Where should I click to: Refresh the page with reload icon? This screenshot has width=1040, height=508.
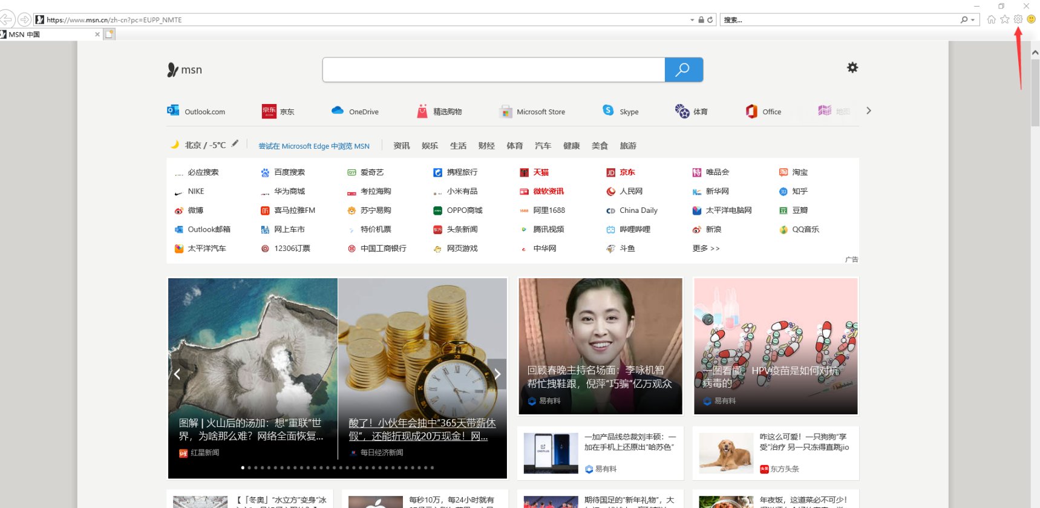(710, 20)
